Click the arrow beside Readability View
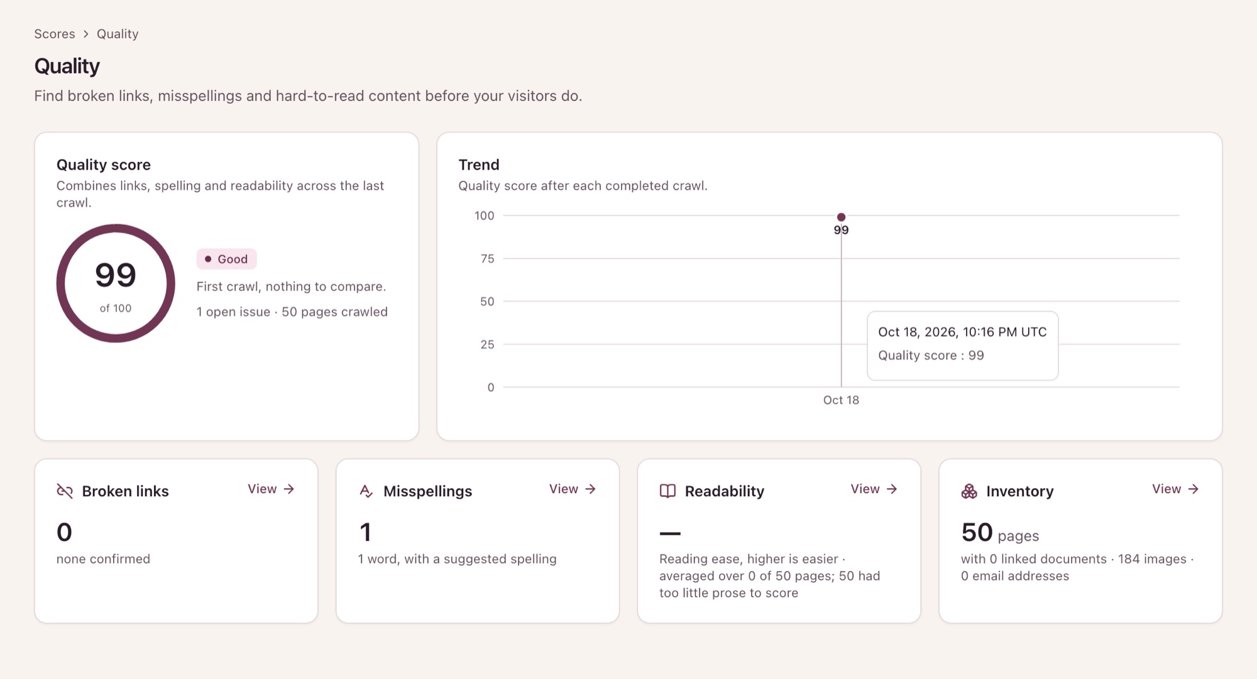The width and height of the screenshot is (1257, 679). [892, 489]
